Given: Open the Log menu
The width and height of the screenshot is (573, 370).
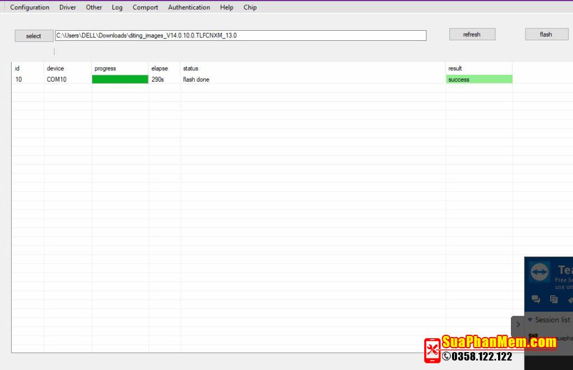Looking at the screenshot, I should pos(117,7).
